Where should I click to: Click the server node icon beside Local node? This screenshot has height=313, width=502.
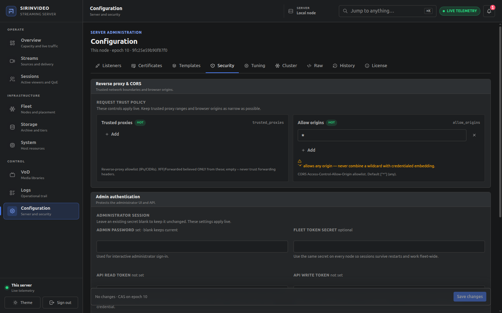coord(291,11)
